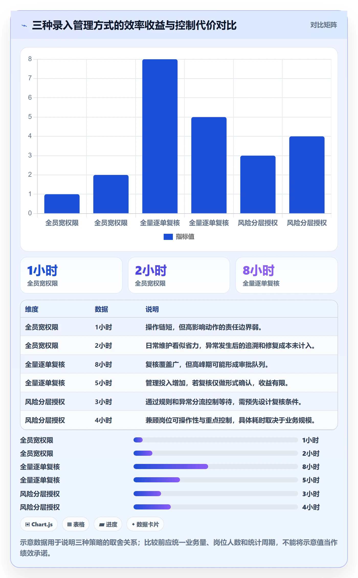Click the y-axis tick label 7
The width and height of the screenshot is (358, 578).
pyautogui.click(x=30, y=78)
